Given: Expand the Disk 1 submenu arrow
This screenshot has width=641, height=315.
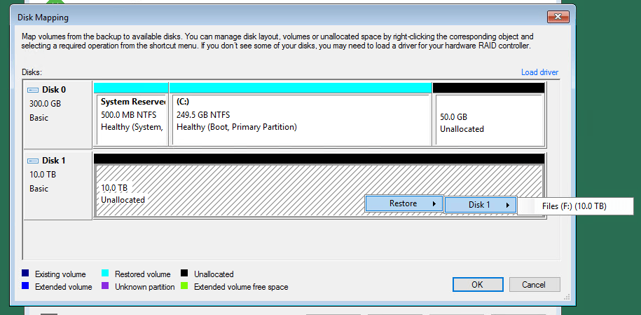Looking at the screenshot, I should coord(508,206).
